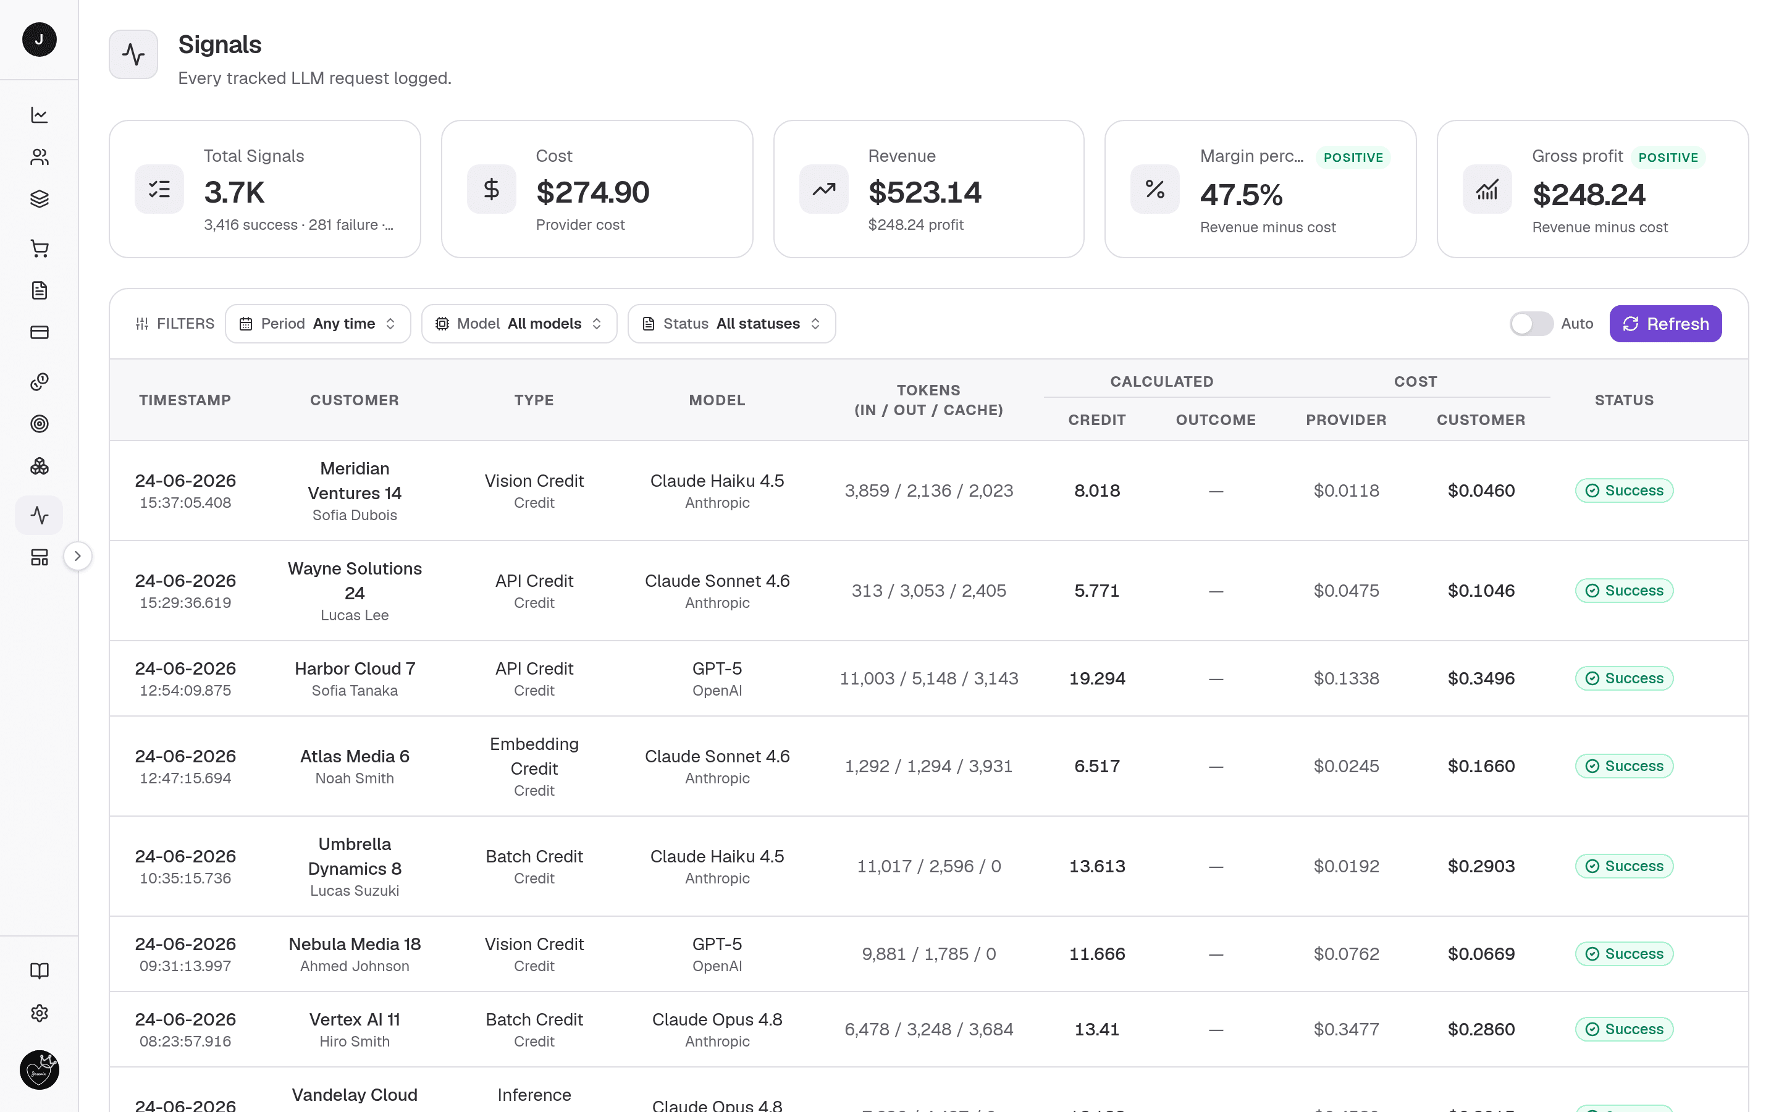Image resolution: width=1779 pixels, height=1112 pixels.
Task: Open the book documentation icon in sidebar
Action: (x=39, y=971)
